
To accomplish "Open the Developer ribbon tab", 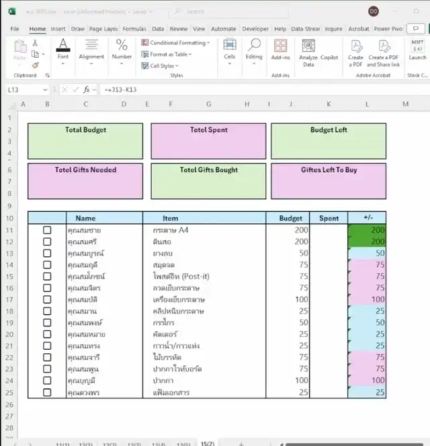I will [x=255, y=29].
